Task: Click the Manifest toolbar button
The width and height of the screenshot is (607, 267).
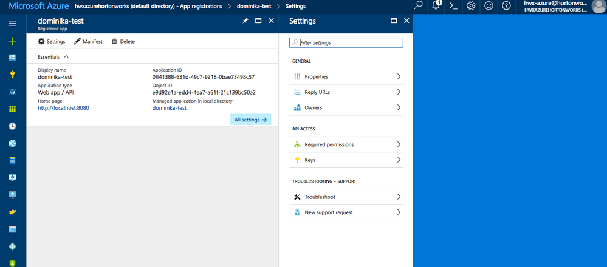Action: coord(88,41)
